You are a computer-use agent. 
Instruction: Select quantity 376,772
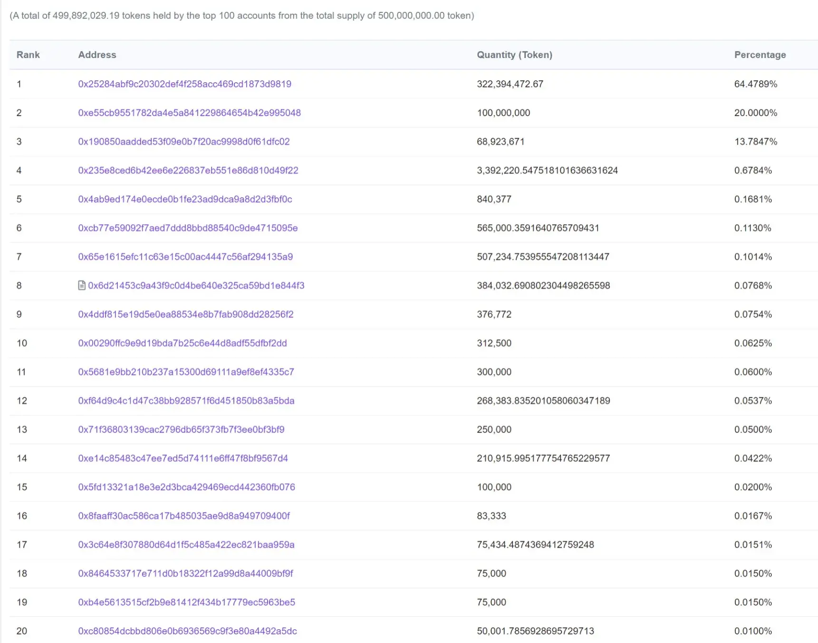coord(494,314)
